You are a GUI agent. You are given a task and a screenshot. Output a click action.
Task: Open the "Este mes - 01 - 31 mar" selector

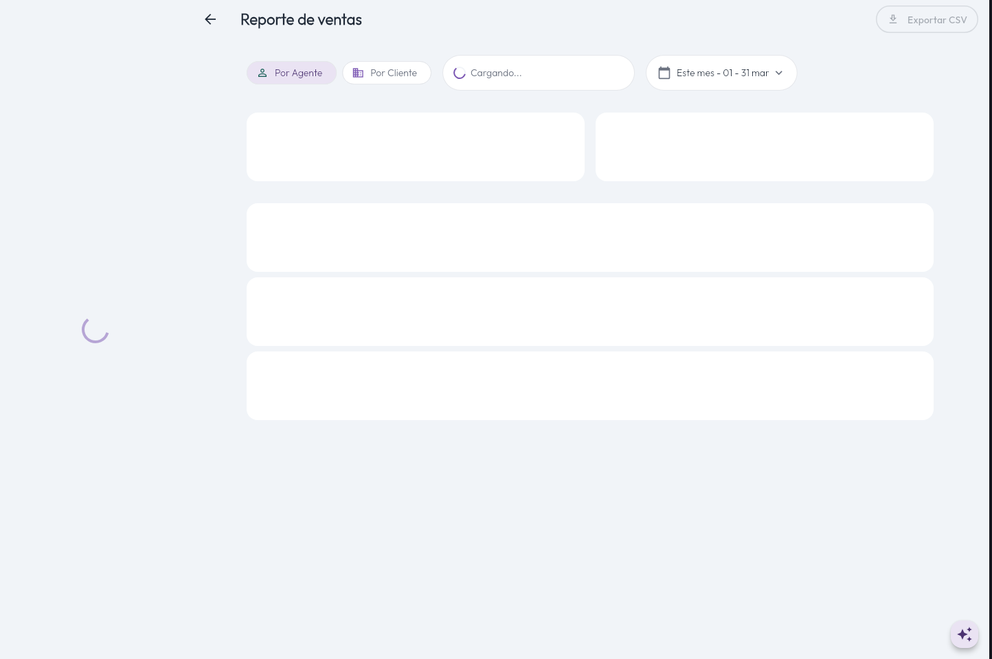(722, 73)
